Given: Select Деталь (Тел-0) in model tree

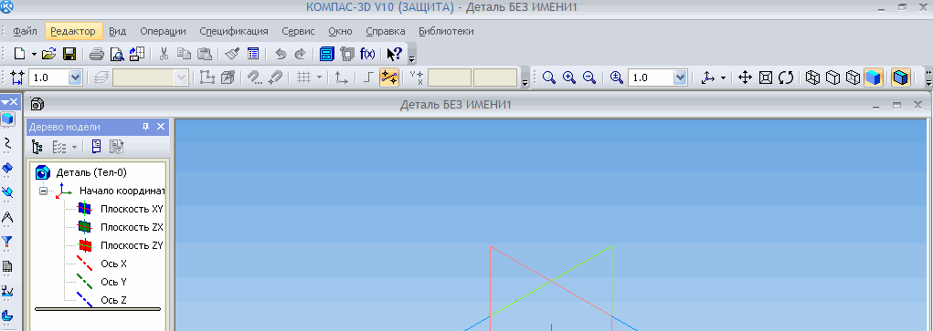Looking at the screenshot, I should [x=91, y=173].
